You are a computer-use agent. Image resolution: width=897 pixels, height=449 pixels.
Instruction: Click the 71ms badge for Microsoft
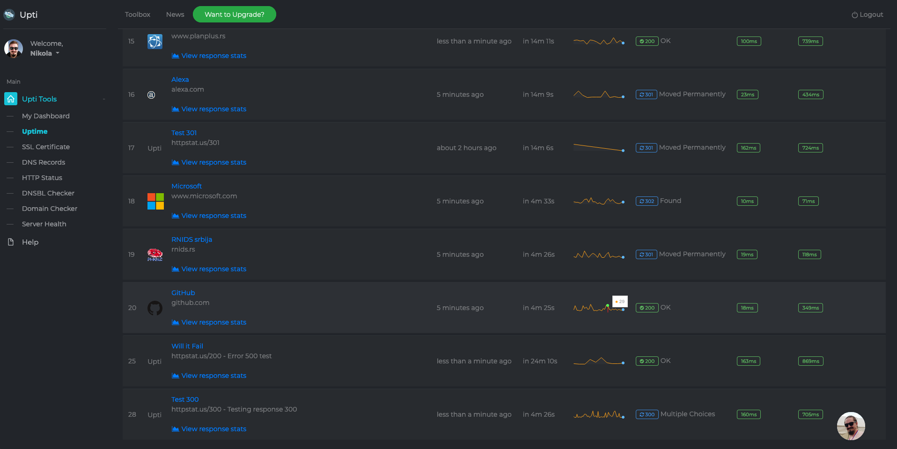[x=808, y=201]
